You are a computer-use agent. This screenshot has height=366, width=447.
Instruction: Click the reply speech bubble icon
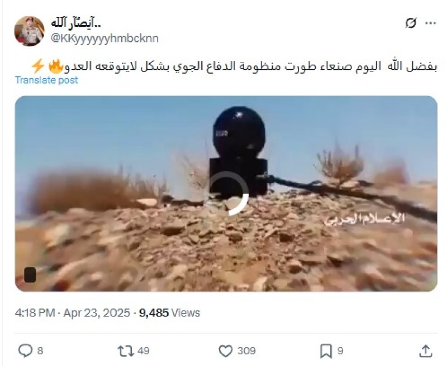[x=25, y=350]
